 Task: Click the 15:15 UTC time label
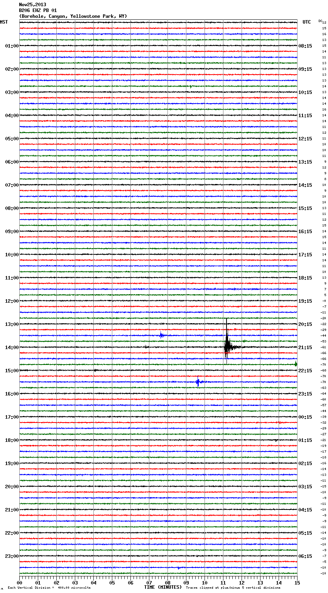305,208
